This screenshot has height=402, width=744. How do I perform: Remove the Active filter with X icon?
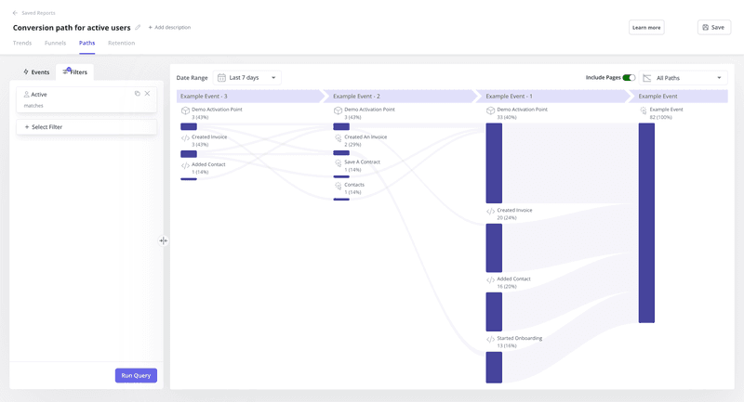tap(147, 94)
